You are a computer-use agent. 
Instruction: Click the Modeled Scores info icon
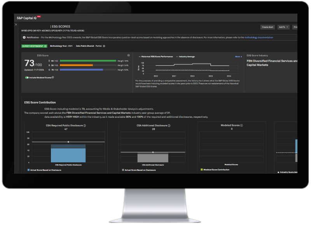[x=241, y=125]
